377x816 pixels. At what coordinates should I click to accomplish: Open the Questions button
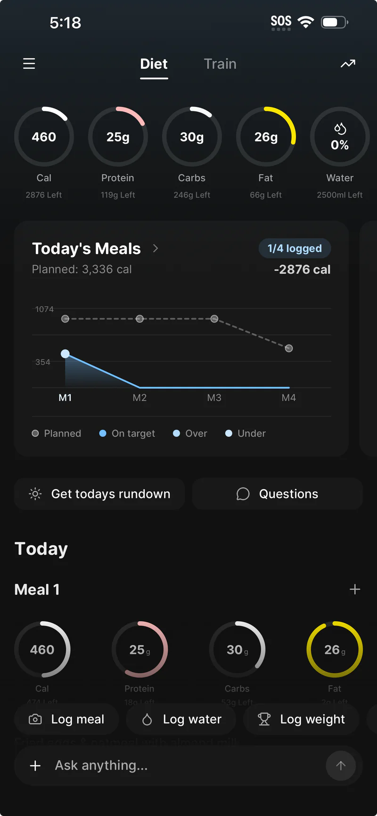click(277, 494)
